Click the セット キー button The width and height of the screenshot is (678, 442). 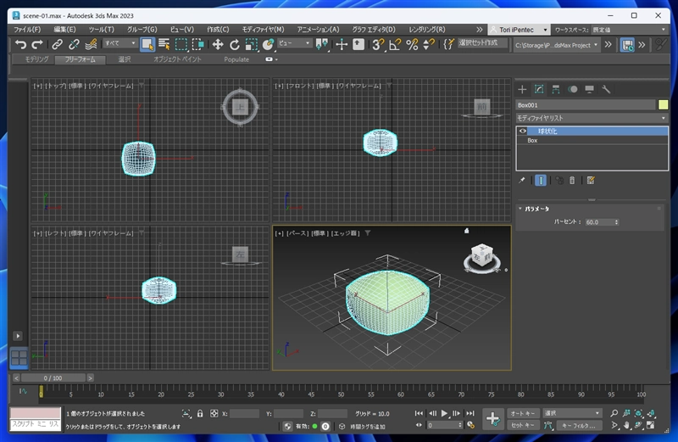click(522, 426)
